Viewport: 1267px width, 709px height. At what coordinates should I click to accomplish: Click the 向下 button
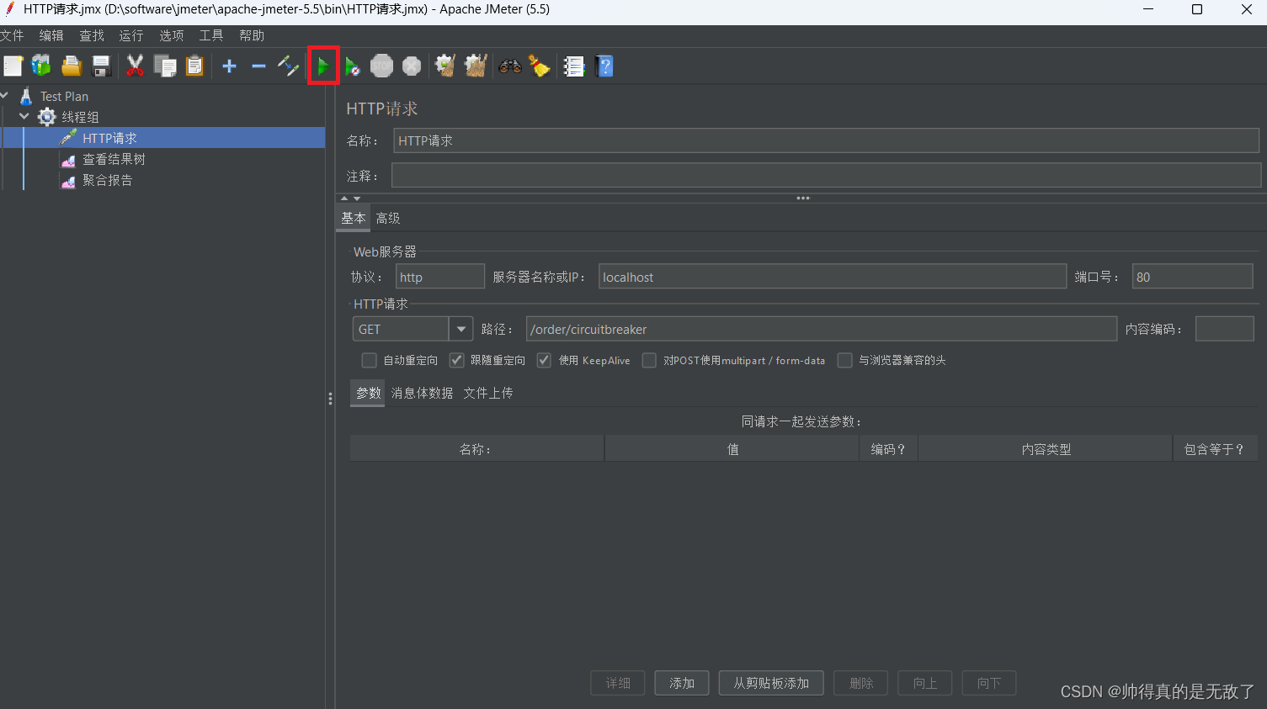(x=989, y=683)
